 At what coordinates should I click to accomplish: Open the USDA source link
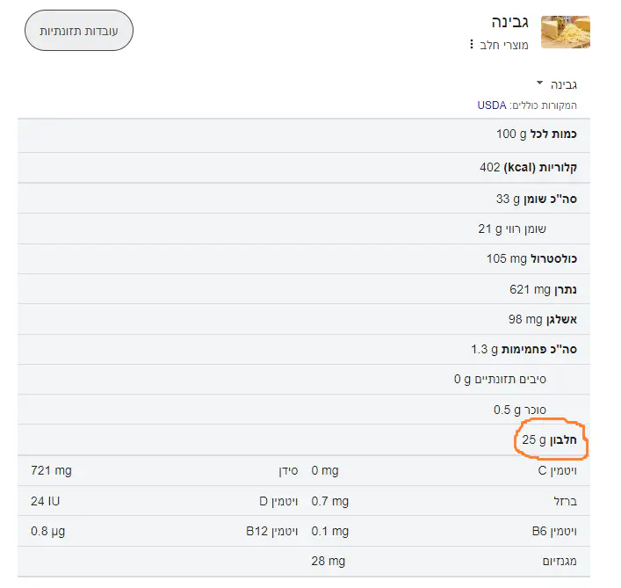[492, 105]
